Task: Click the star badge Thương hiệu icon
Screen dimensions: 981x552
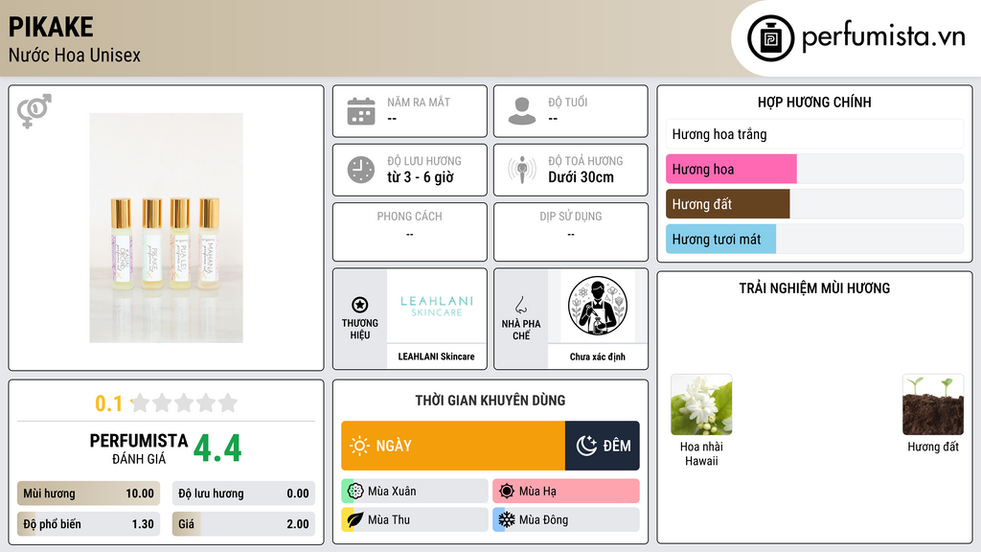Action: click(360, 305)
